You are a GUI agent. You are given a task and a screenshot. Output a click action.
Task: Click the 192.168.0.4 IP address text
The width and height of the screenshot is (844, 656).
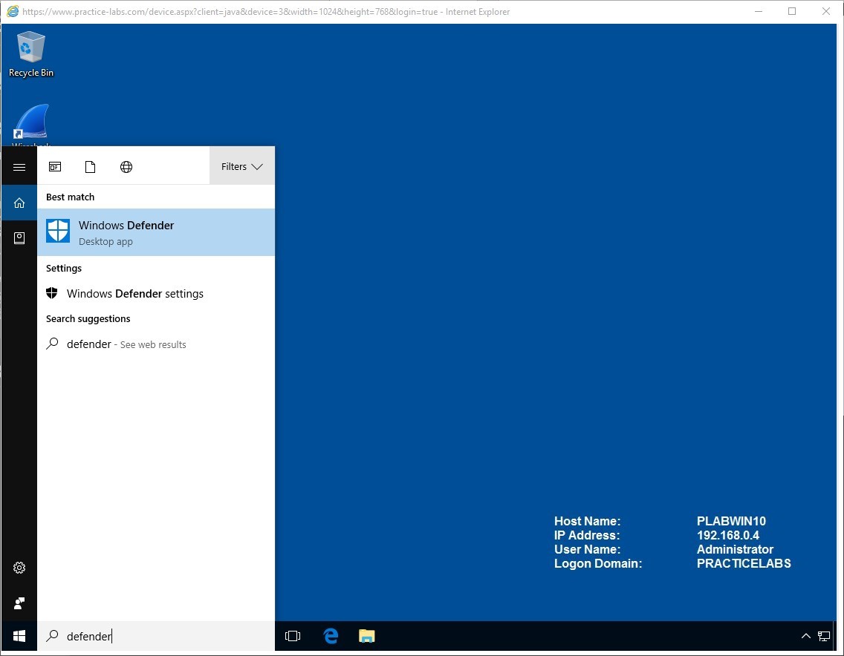click(x=728, y=535)
